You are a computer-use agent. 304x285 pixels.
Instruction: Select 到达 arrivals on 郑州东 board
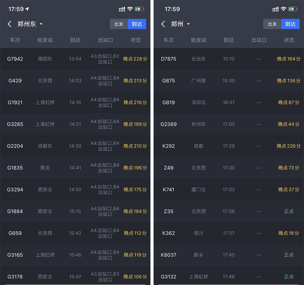[x=137, y=24]
